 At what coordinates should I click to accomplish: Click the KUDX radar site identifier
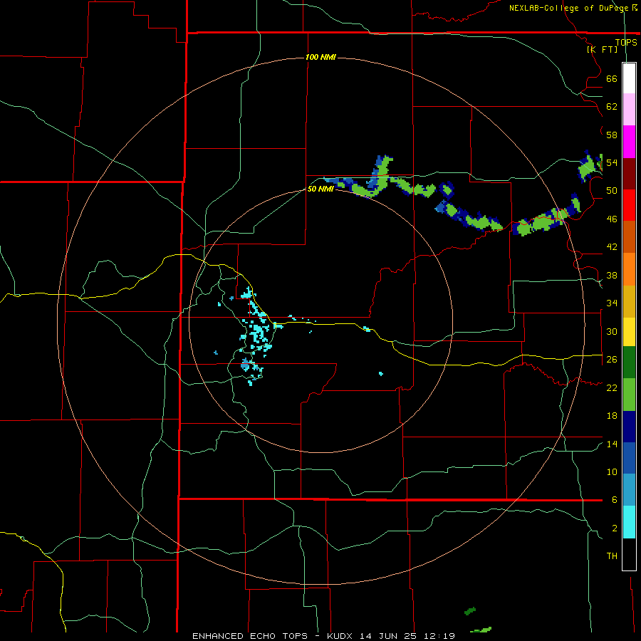(341, 636)
